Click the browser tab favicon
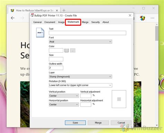 coord(12,10)
